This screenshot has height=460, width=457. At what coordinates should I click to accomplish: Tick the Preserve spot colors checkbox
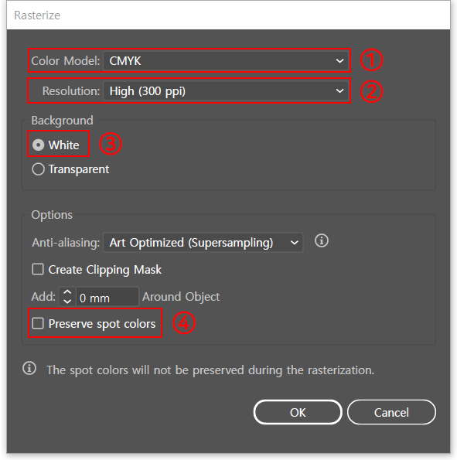(x=38, y=323)
